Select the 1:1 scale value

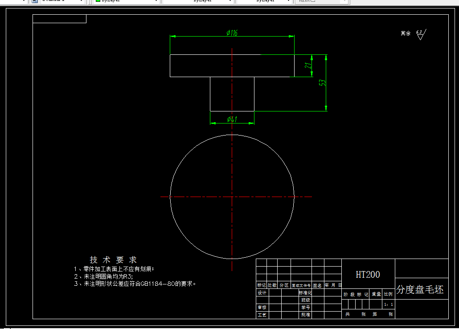[x=389, y=304]
